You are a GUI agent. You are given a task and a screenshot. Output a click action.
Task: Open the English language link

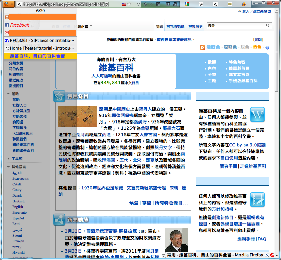coord(17,207)
